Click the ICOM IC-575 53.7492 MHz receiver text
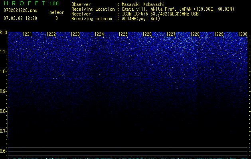Screen dimensions: 251x159 160,14
